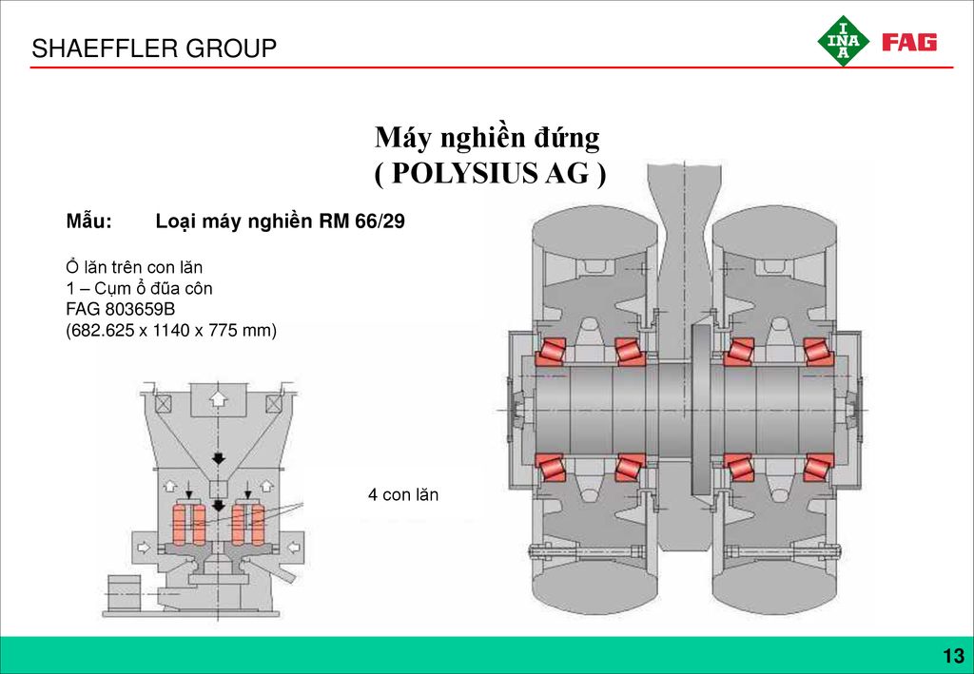Select the SHAEFFLER GROUP header text
The width and height of the screenshot is (974, 674).
(154, 48)
